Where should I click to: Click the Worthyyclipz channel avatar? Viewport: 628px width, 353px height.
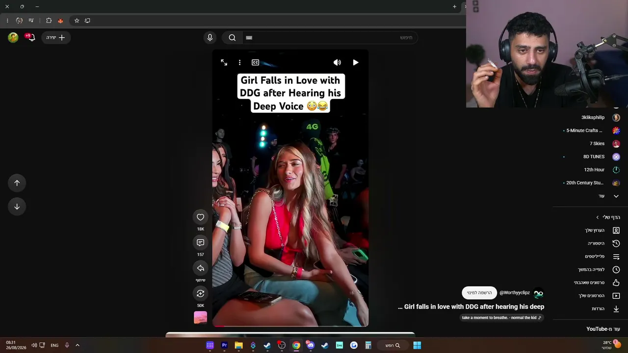[538, 293]
